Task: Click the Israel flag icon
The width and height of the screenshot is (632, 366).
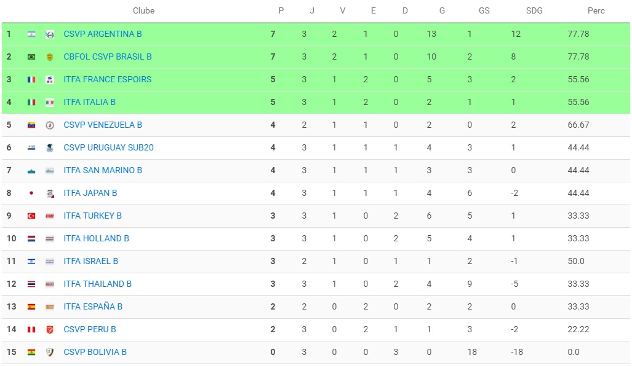Action: pos(31,262)
